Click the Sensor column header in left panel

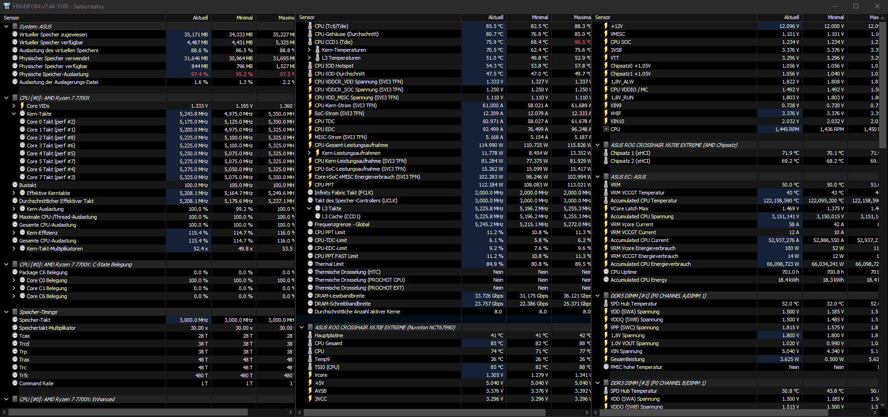tap(83, 18)
